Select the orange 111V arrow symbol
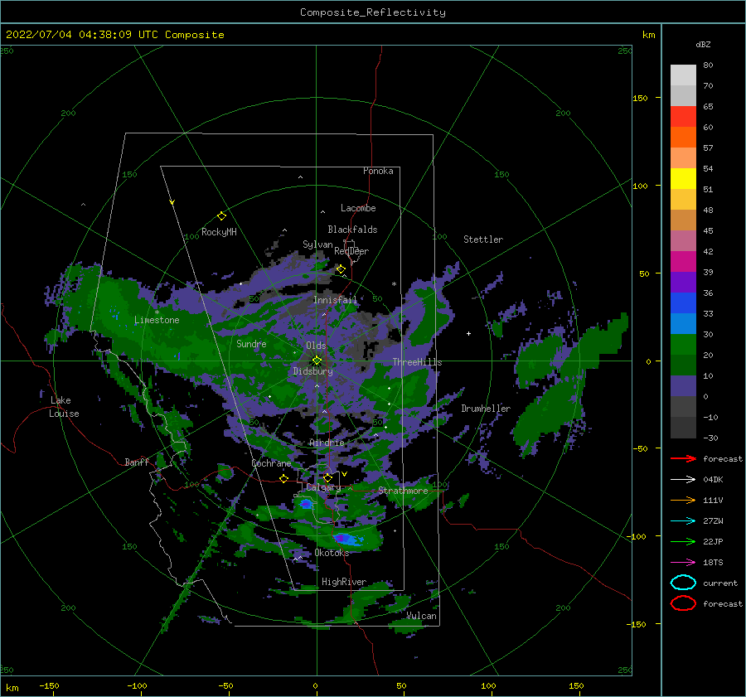746x697 pixels. [x=683, y=500]
